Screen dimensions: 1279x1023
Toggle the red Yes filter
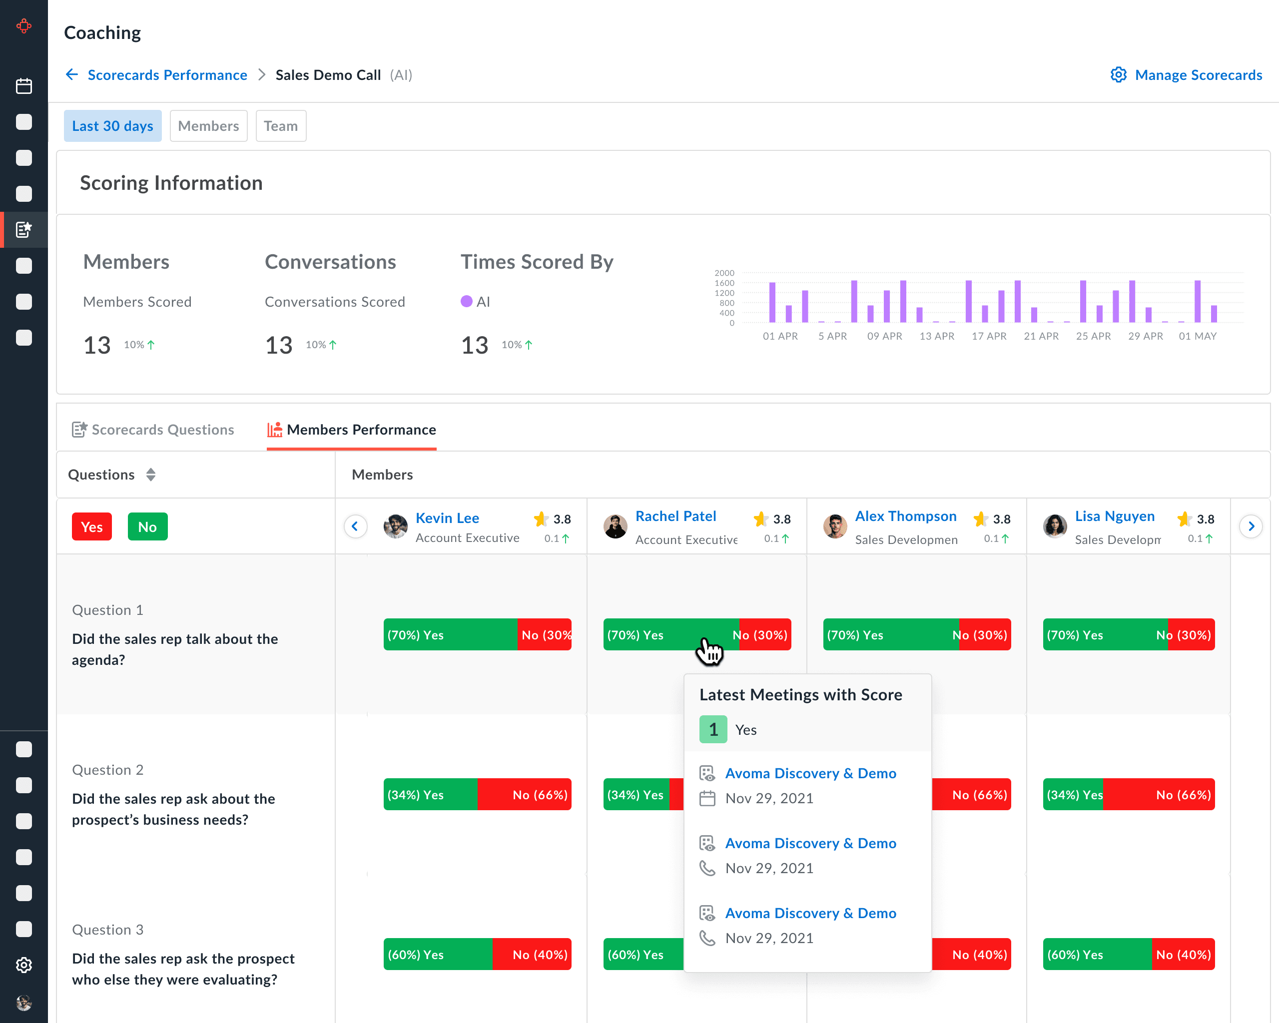click(91, 526)
